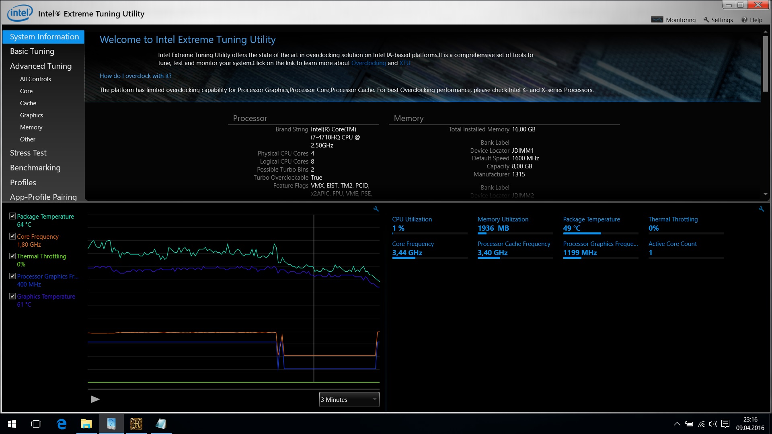772x434 pixels.
Task: Click CPU Utilization 1 % value
Action: [398, 228]
